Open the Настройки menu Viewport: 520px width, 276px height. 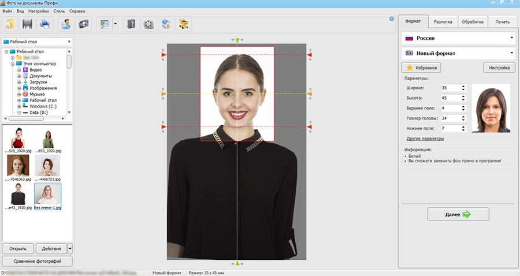(38, 12)
